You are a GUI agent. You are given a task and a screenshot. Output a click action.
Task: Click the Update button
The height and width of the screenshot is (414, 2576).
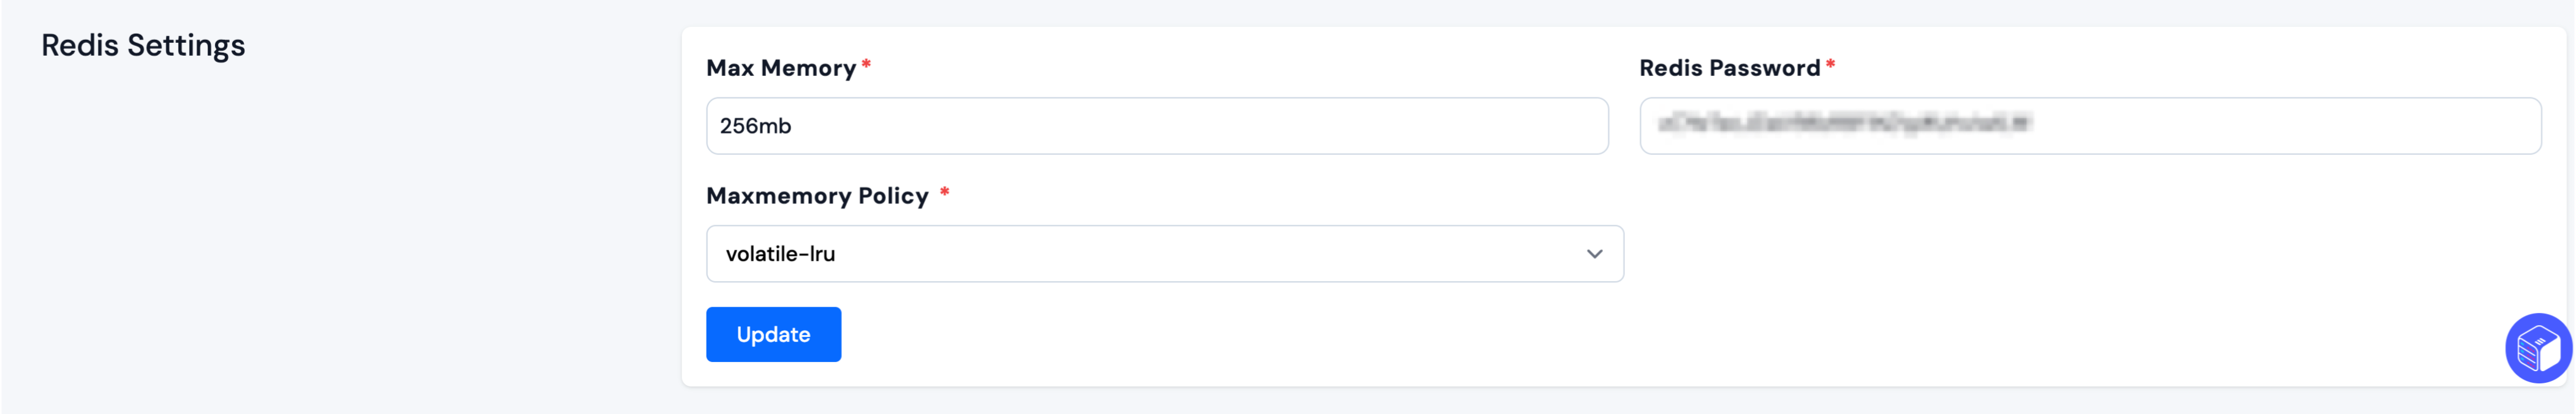coord(773,334)
